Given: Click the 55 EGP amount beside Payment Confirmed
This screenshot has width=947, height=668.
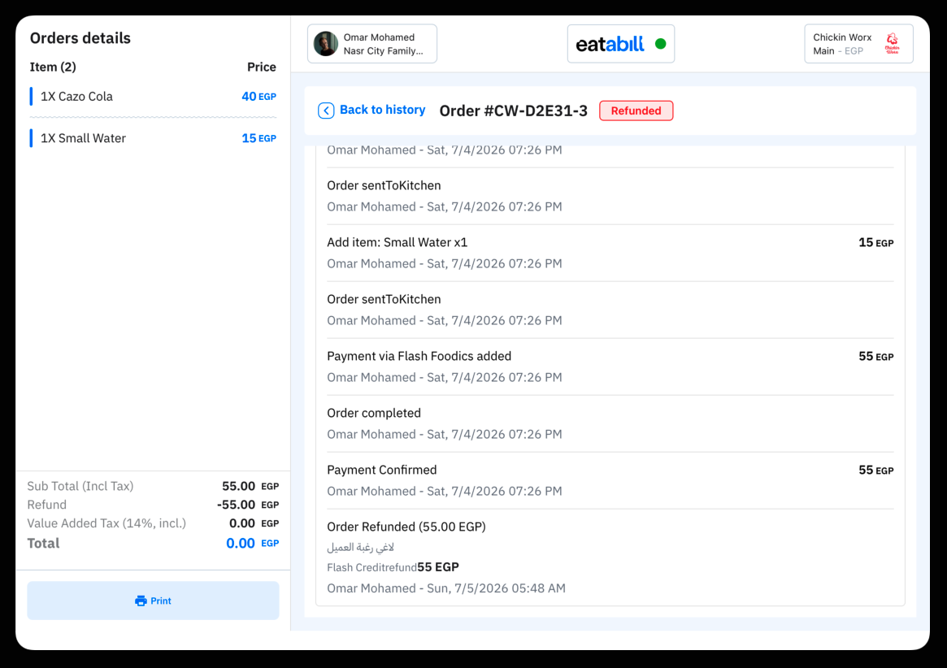Looking at the screenshot, I should click(x=875, y=471).
